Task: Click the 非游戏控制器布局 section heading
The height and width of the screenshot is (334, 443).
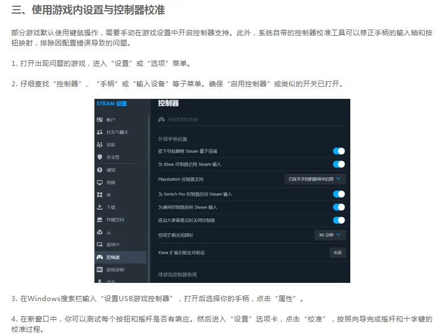Action: pyautogui.click(x=177, y=274)
